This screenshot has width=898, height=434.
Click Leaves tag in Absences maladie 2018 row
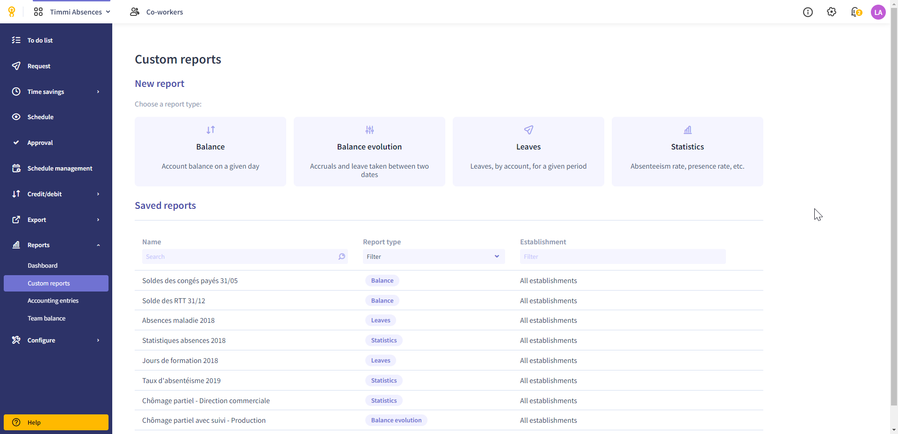coord(381,320)
